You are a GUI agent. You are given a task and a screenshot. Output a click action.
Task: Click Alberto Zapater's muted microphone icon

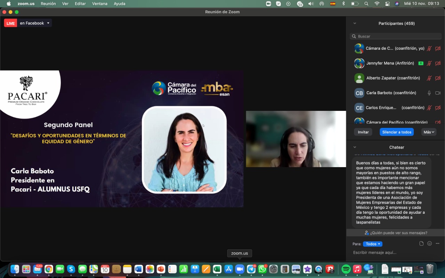point(429,78)
